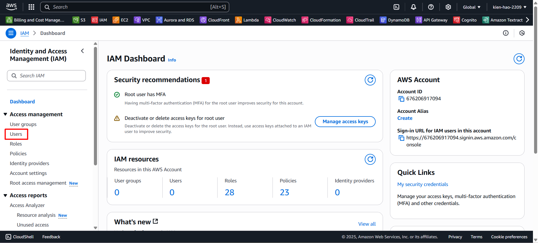This screenshot has width=538, height=243.
Task: Click the sidebar vertical scrollbar
Action: pyautogui.click(x=95, y=106)
